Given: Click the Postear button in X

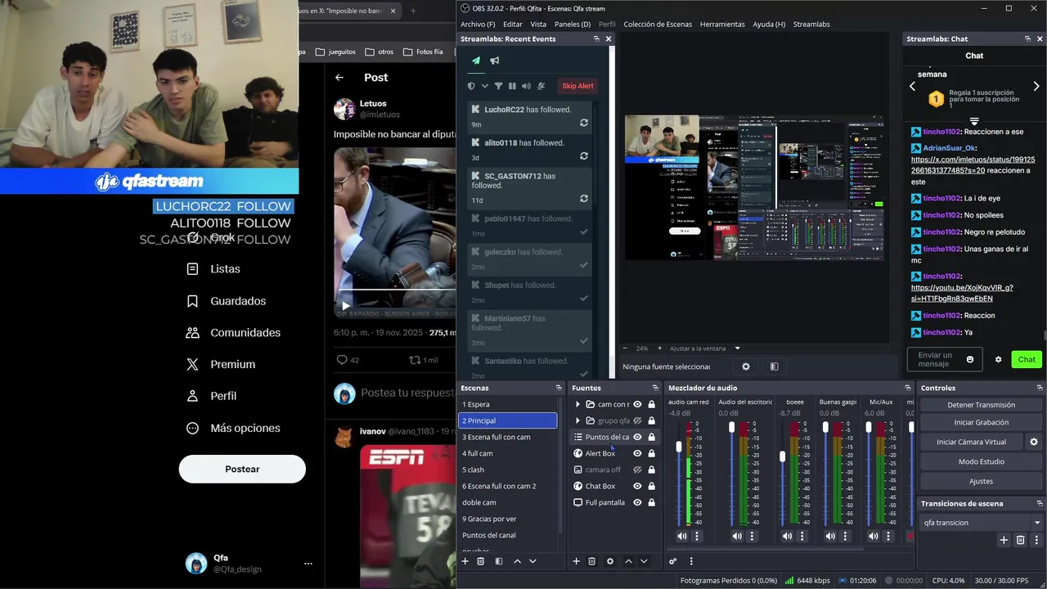Looking at the screenshot, I should [242, 469].
